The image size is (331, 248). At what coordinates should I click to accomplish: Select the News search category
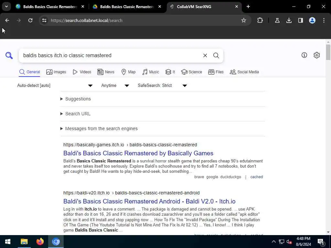[106, 72]
